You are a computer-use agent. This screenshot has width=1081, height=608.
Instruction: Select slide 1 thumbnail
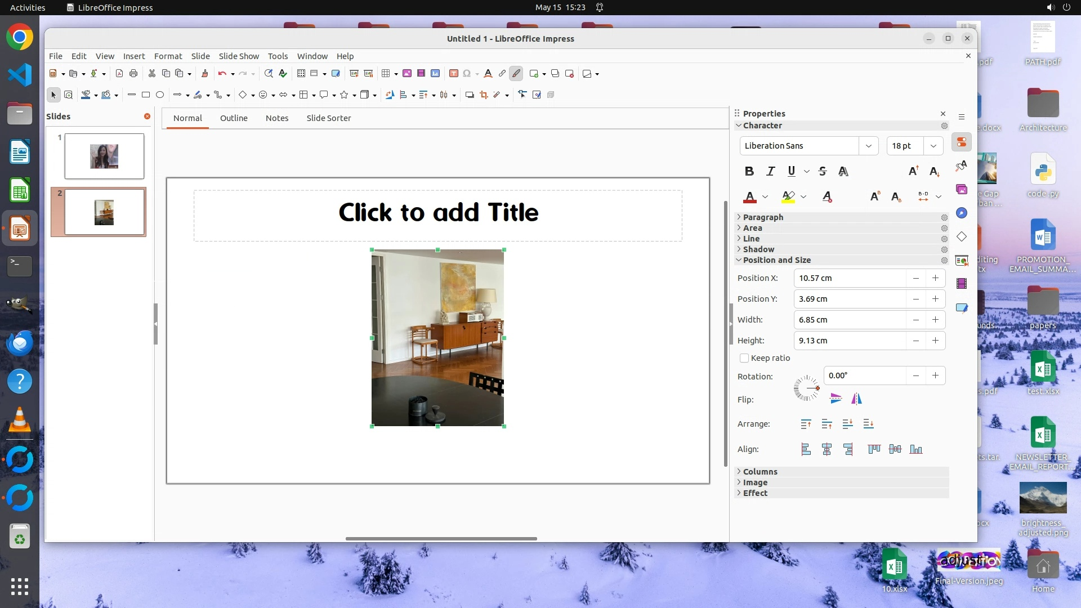click(x=104, y=156)
